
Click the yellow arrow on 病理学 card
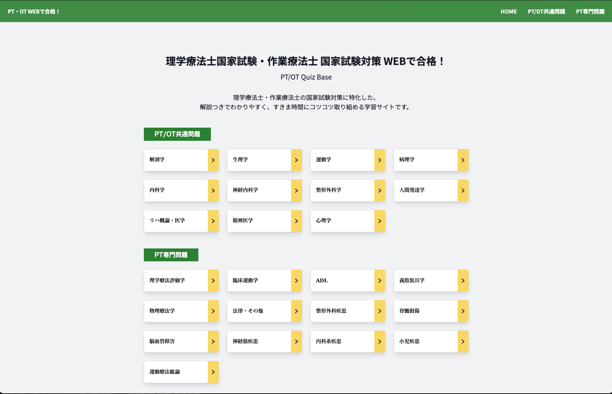pyautogui.click(x=463, y=160)
